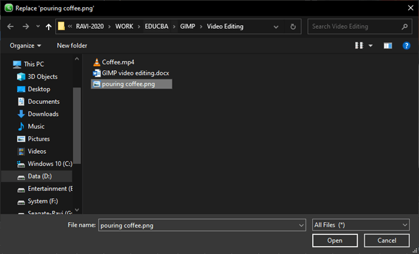Open the Organize menu
The image size is (419, 254).
pyautogui.click(x=25, y=46)
